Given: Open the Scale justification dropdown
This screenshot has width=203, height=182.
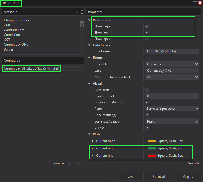Looking at the screenshot, I should [172, 121].
